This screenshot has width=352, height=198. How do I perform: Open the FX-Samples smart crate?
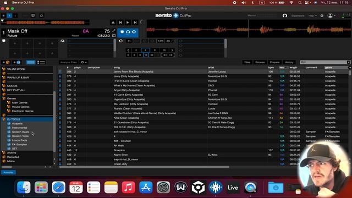(x=19, y=144)
